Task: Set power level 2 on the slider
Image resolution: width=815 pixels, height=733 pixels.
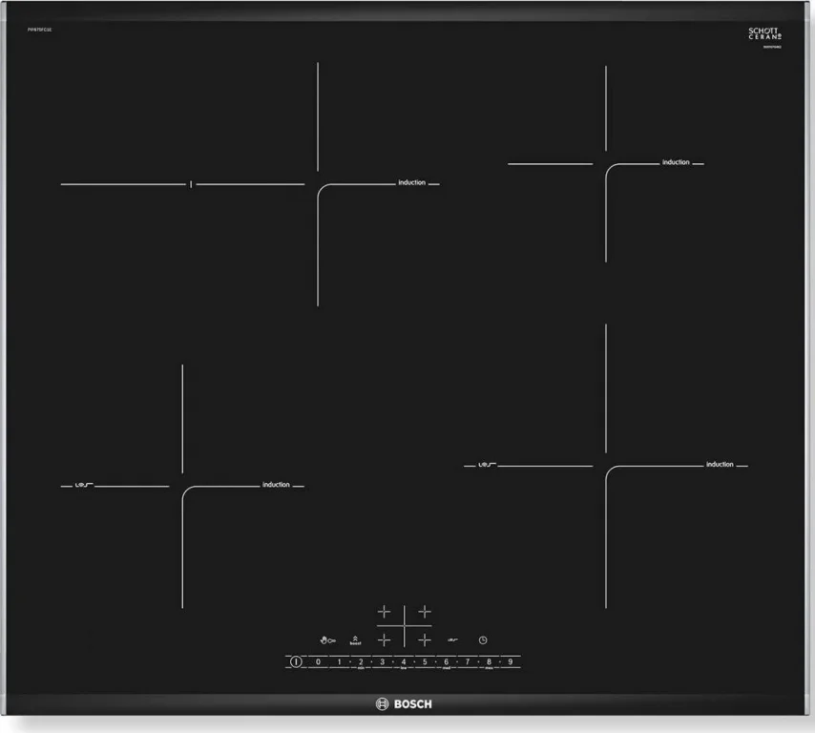Action: 361,661
